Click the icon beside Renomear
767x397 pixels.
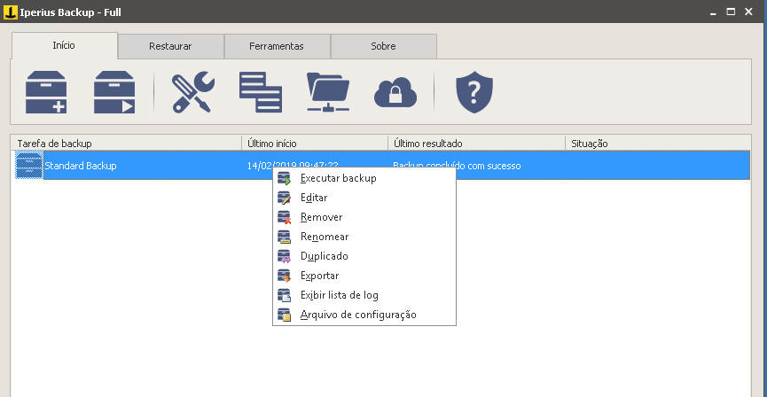285,237
